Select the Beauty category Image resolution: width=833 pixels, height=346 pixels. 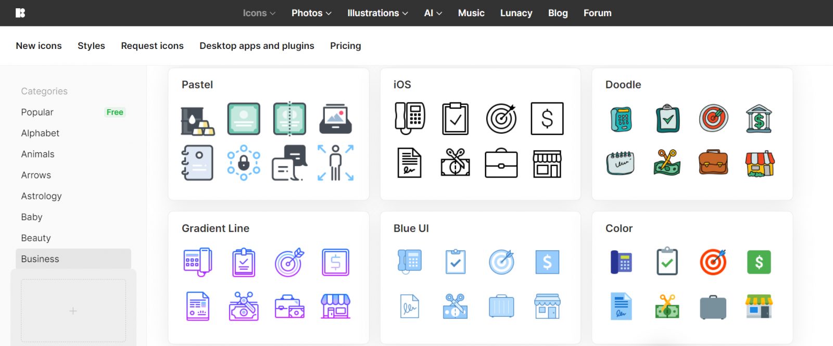[x=73, y=238]
